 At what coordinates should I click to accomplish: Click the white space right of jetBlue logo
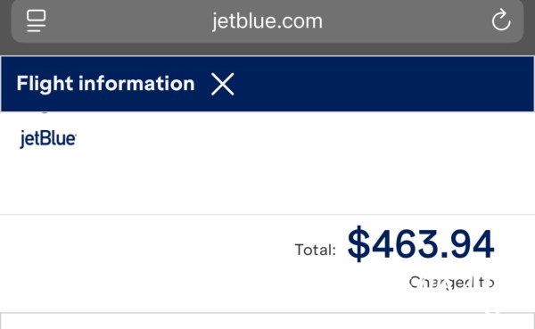(x=304, y=138)
